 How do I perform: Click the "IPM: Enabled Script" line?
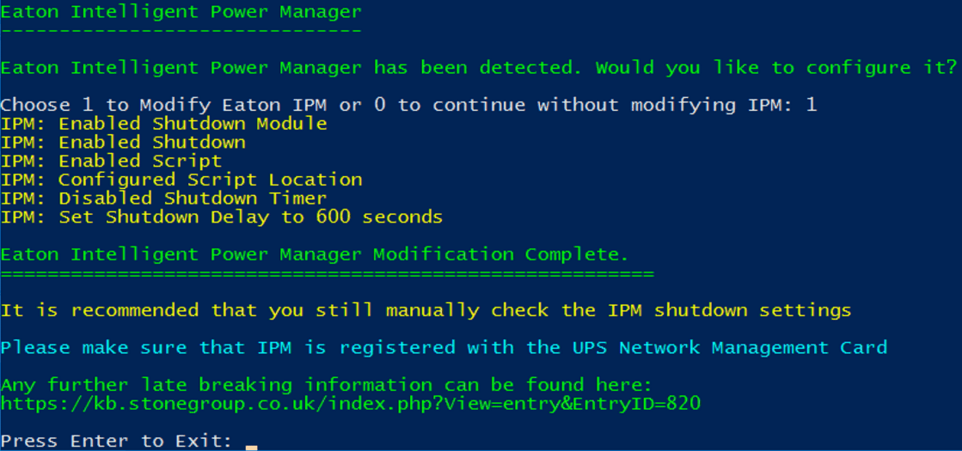[x=111, y=162]
